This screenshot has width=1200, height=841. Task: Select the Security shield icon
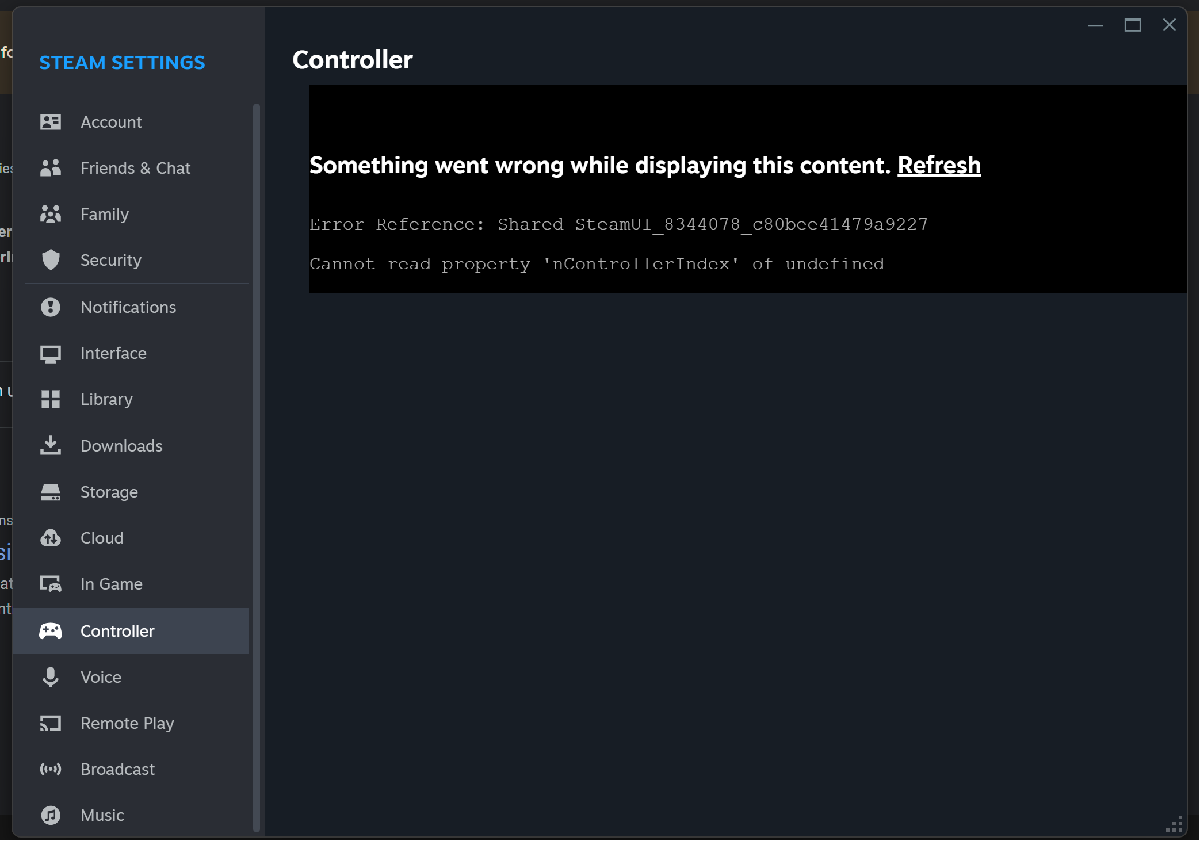point(51,260)
